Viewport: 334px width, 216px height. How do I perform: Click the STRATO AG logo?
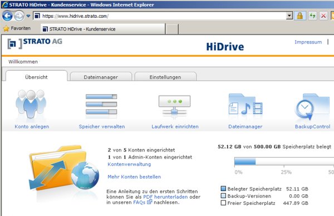[x=35, y=43]
